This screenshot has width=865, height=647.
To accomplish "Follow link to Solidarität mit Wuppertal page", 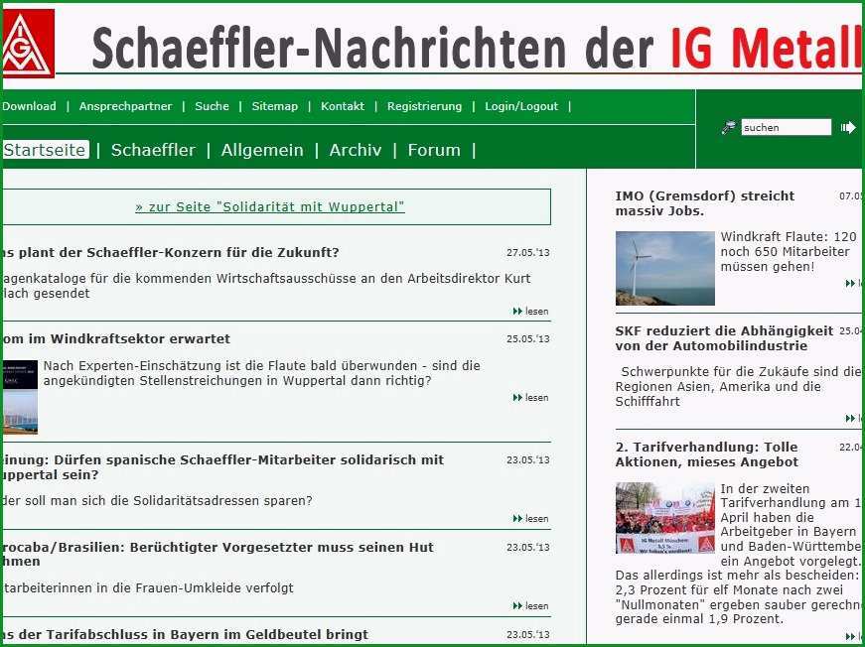I will point(270,207).
